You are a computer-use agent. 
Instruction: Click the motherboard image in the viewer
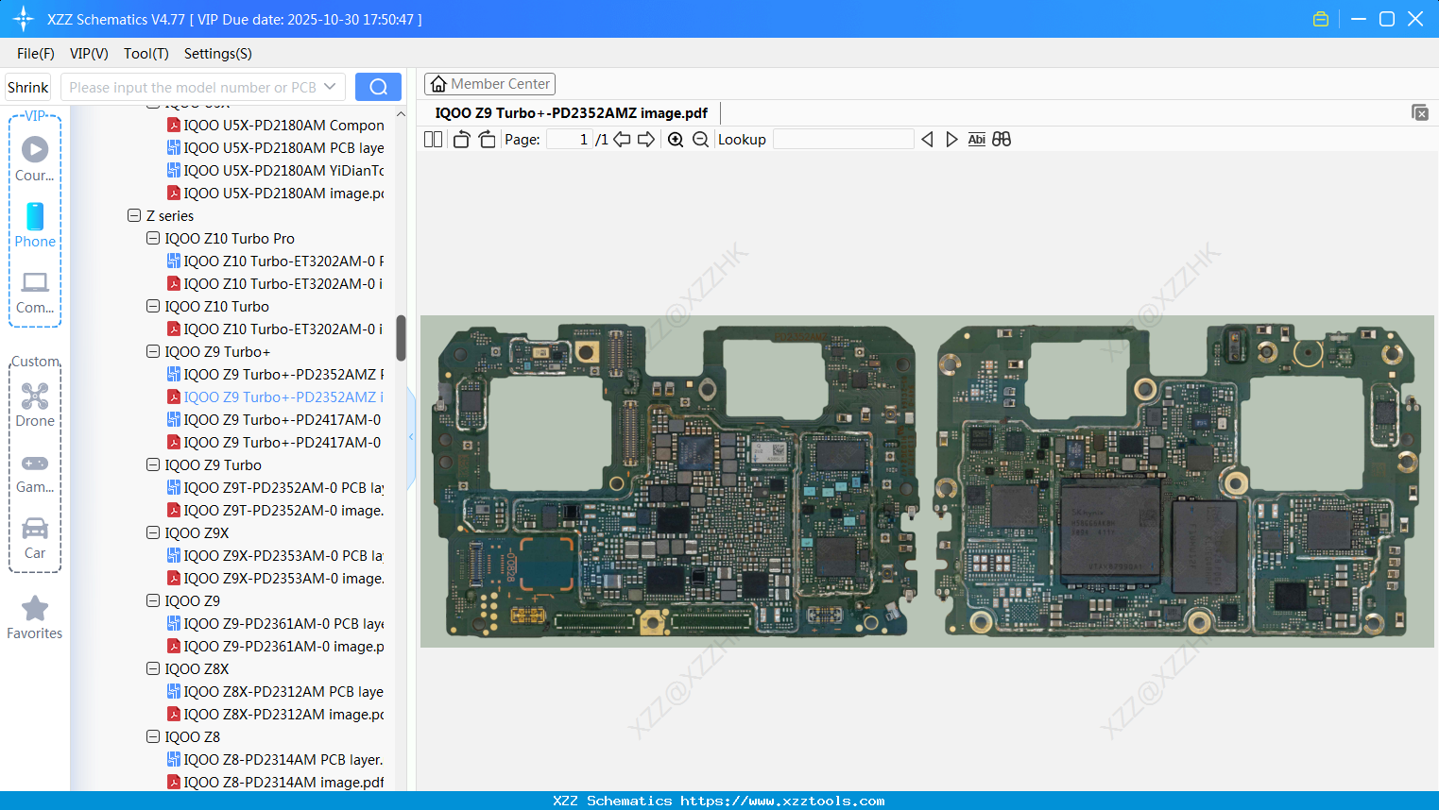(x=927, y=481)
